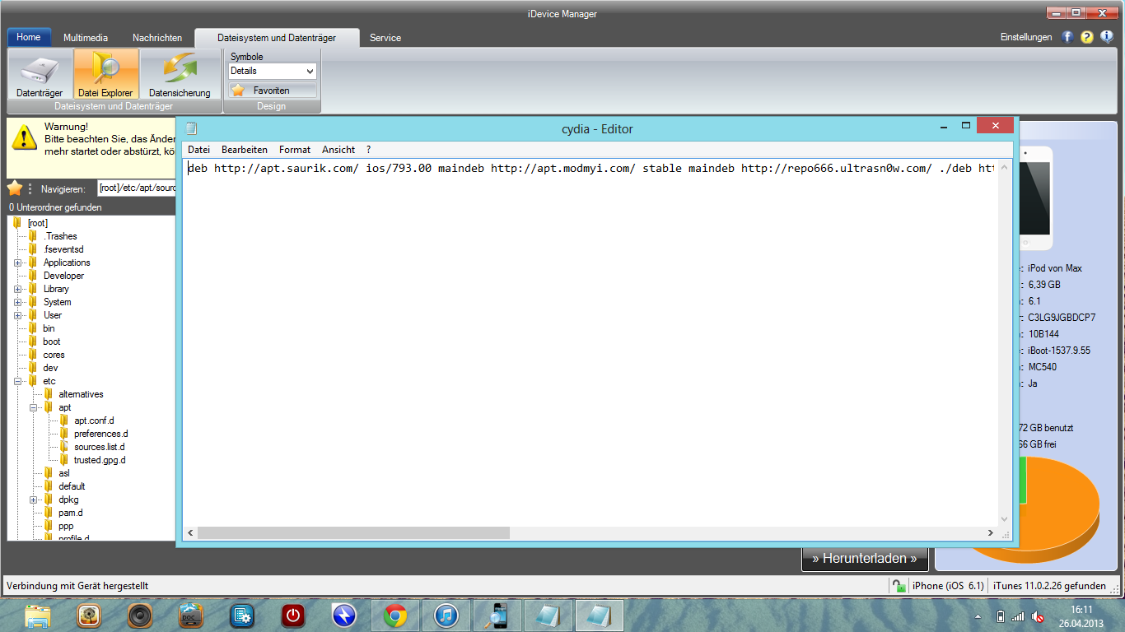Select the apt.conf.d folder
Image resolution: width=1125 pixels, height=632 pixels.
(x=94, y=421)
